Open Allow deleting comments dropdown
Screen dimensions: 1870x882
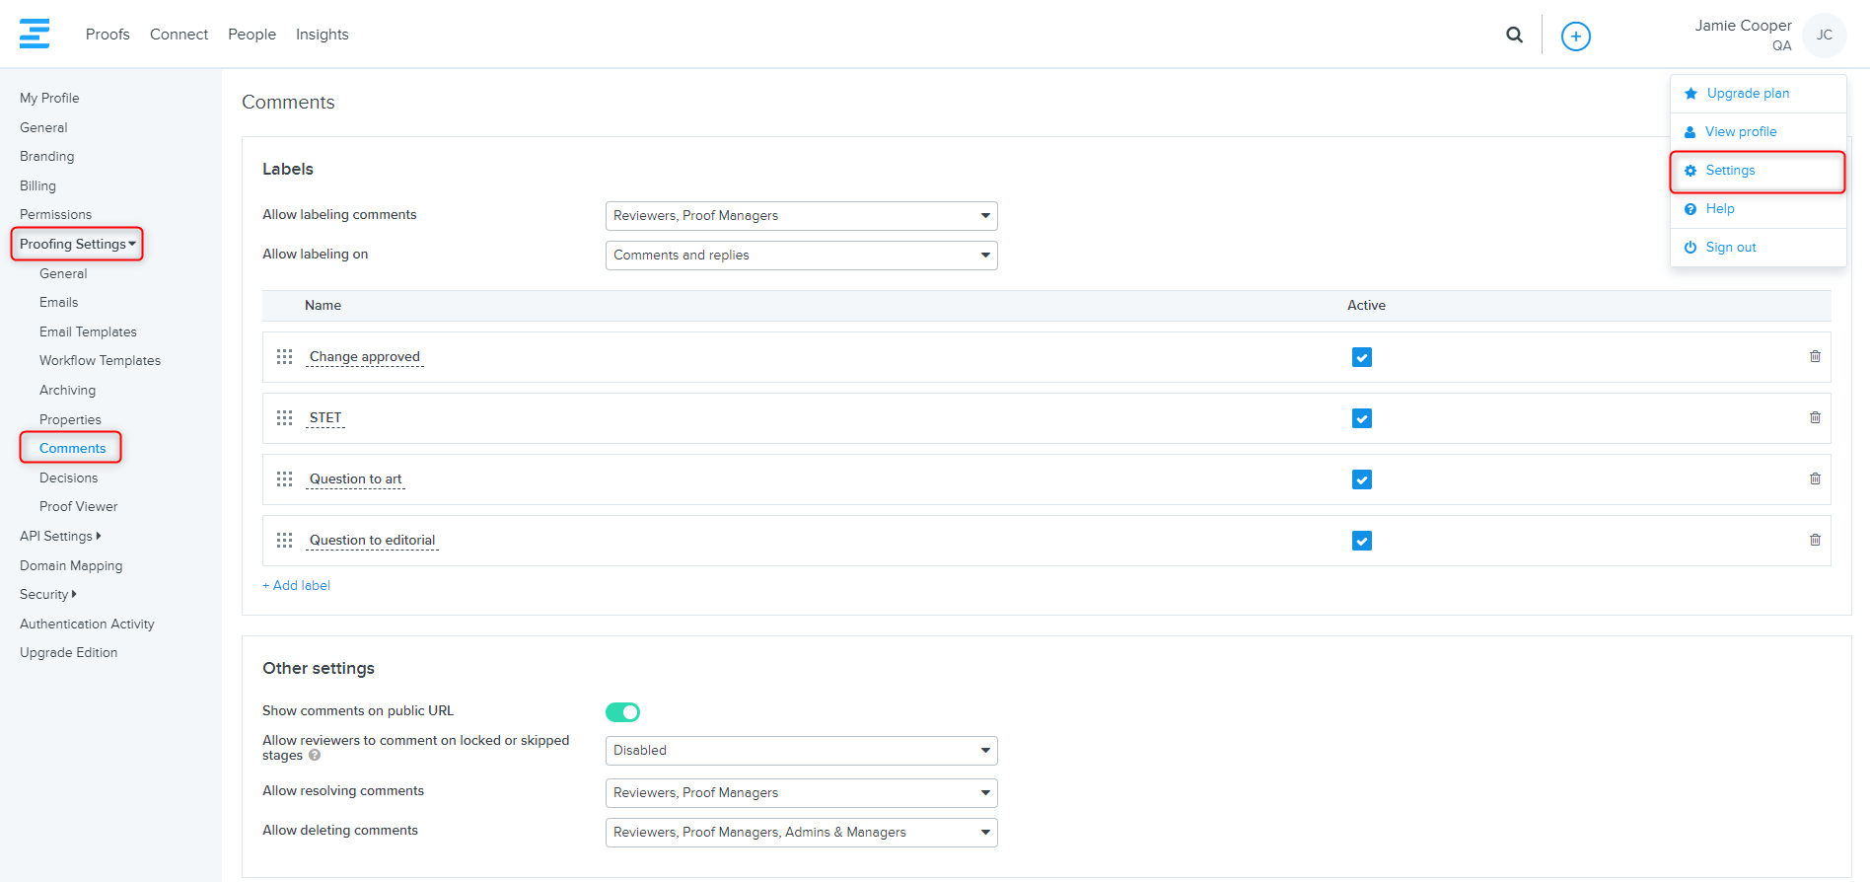click(801, 833)
